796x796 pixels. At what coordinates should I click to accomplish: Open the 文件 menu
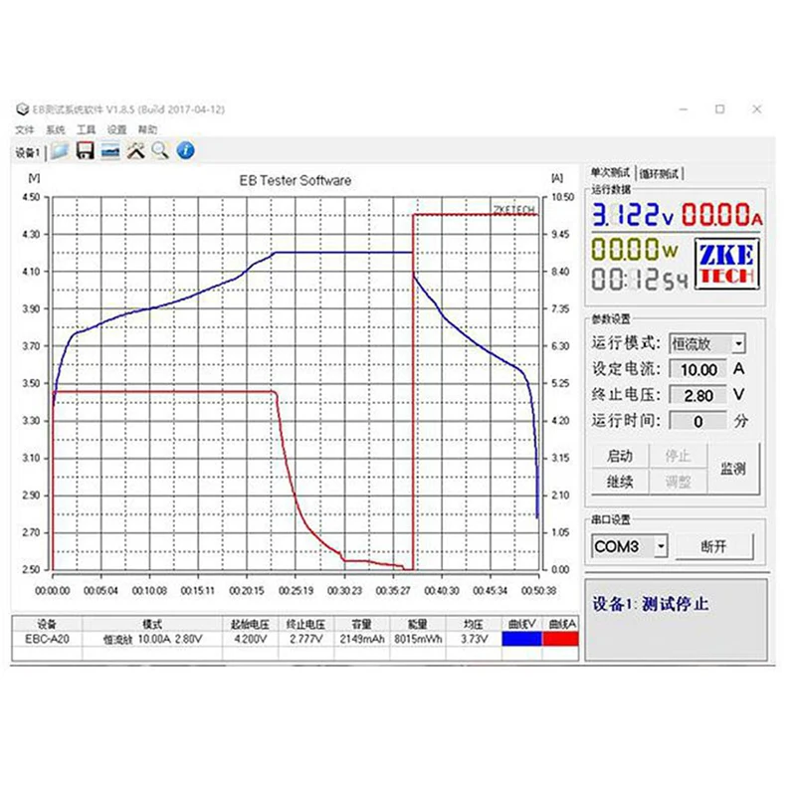pyautogui.click(x=24, y=130)
